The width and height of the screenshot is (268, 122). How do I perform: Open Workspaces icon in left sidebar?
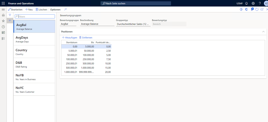[x=3, y=33]
